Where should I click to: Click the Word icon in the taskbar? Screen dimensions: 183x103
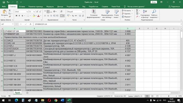62,100
